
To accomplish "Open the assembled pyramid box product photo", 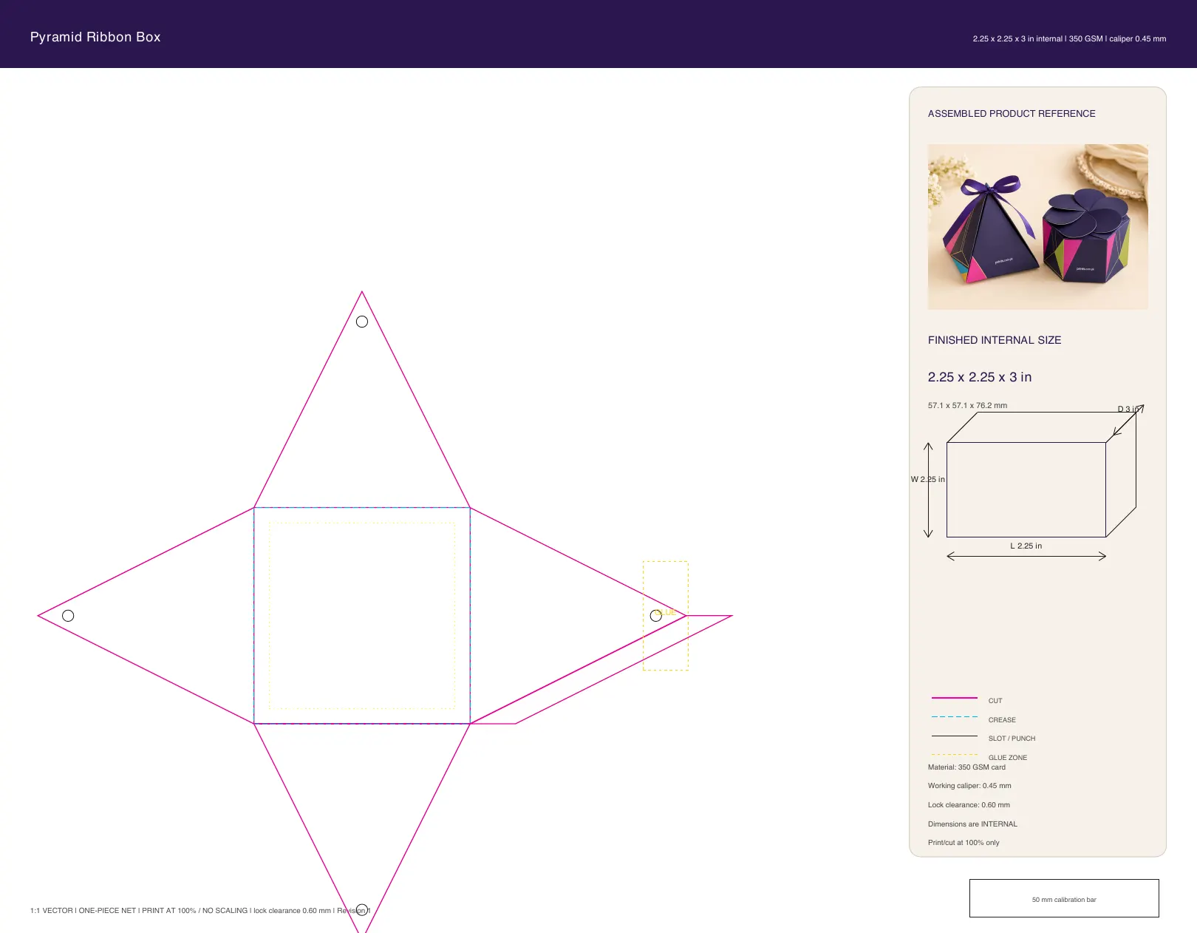I will coord(1038,227).
